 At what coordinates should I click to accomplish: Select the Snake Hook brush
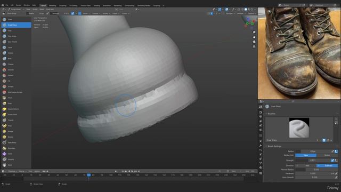tap(16, 115)
